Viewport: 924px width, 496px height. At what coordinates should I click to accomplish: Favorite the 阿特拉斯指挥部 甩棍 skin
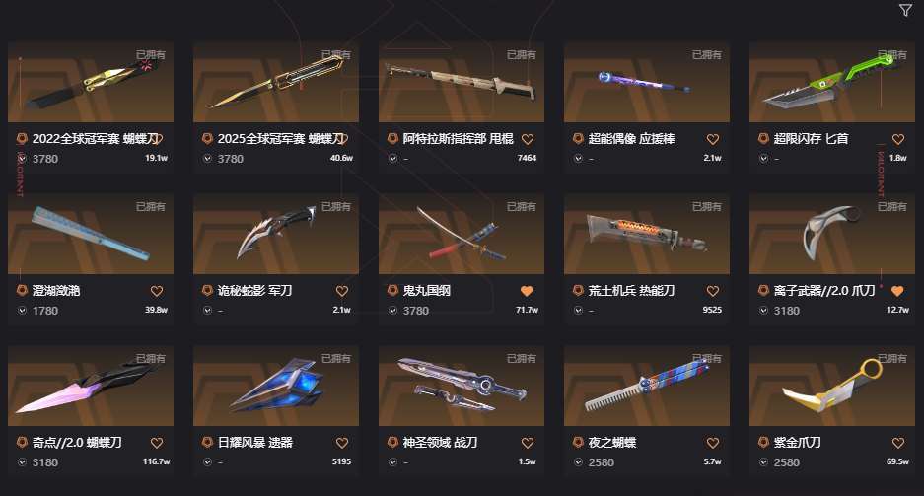click(528, 139)
